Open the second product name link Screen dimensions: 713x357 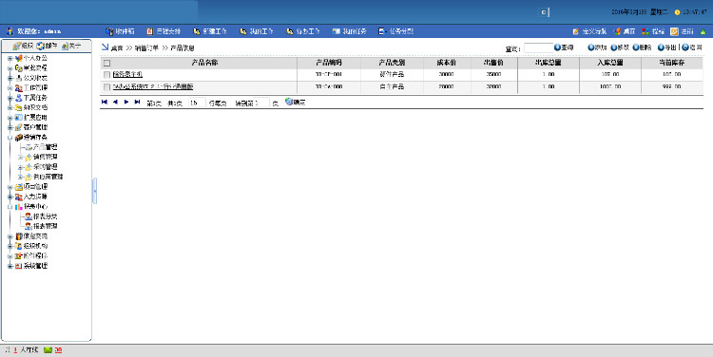153,86
